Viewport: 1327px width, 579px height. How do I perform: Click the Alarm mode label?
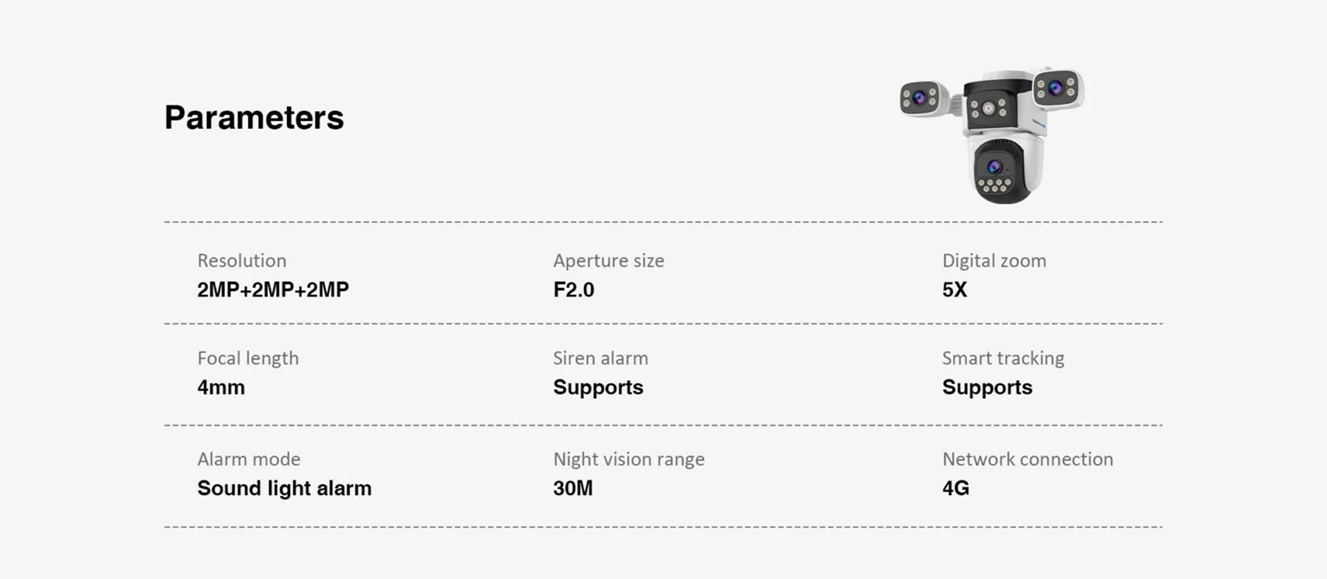click(249, 459)
